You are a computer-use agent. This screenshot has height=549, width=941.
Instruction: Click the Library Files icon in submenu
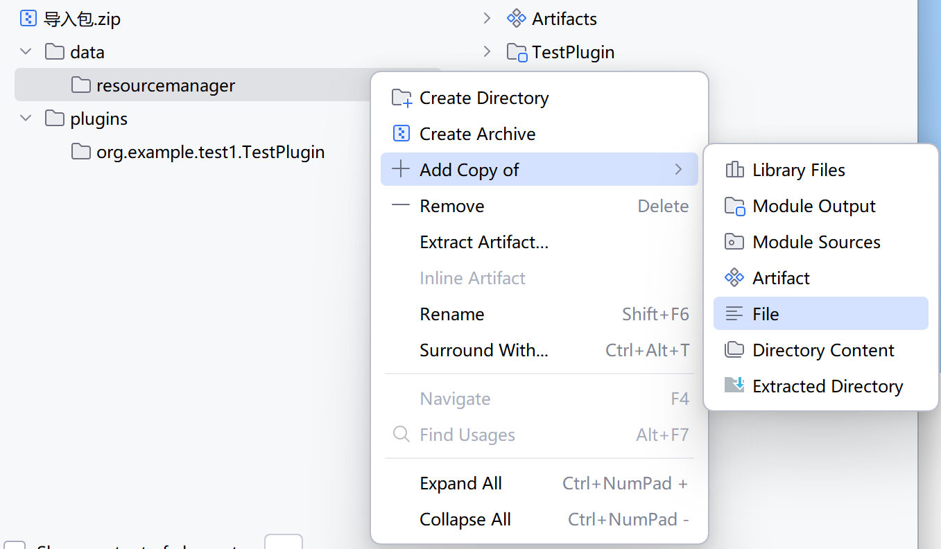(734, 170)
